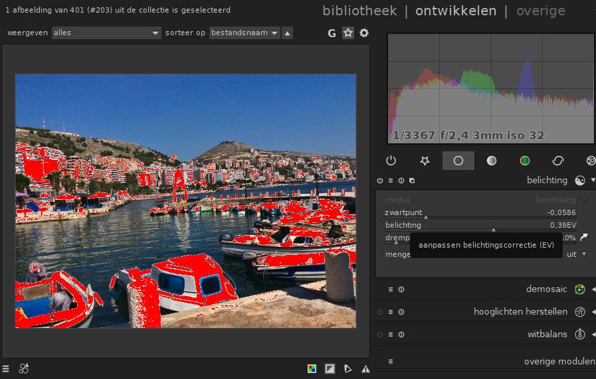The width and height of the screenshot is (596, 379).
Task: Click the witbalans thermometer icon
Action: click(579, 334)
